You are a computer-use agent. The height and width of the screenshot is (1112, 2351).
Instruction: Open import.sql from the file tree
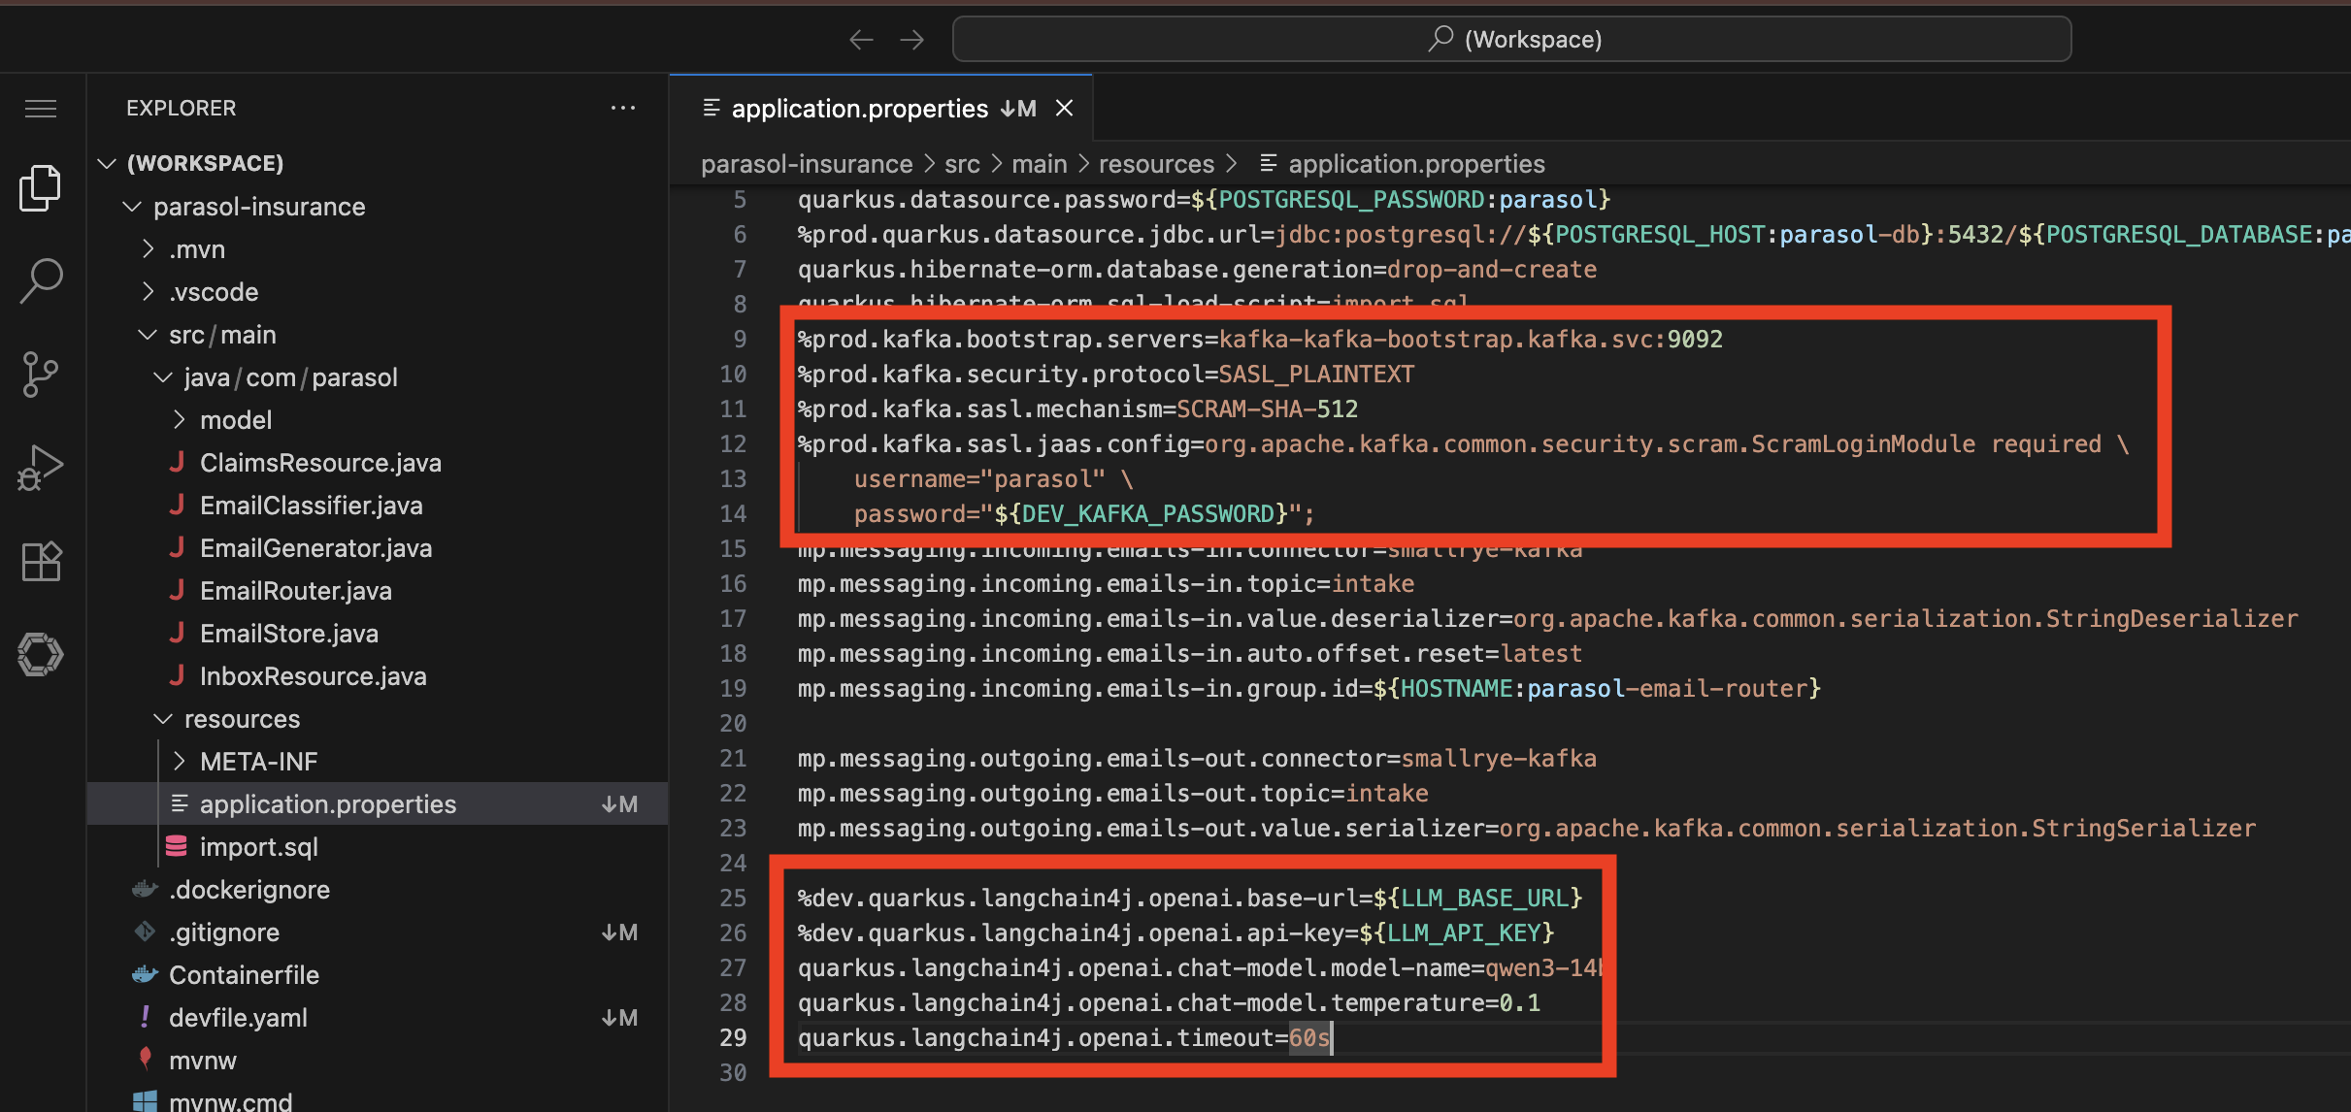click(x=258, y=846)
